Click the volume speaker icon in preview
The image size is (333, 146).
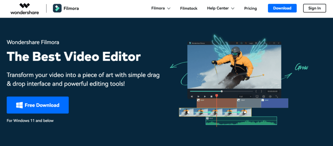point(270,96)
